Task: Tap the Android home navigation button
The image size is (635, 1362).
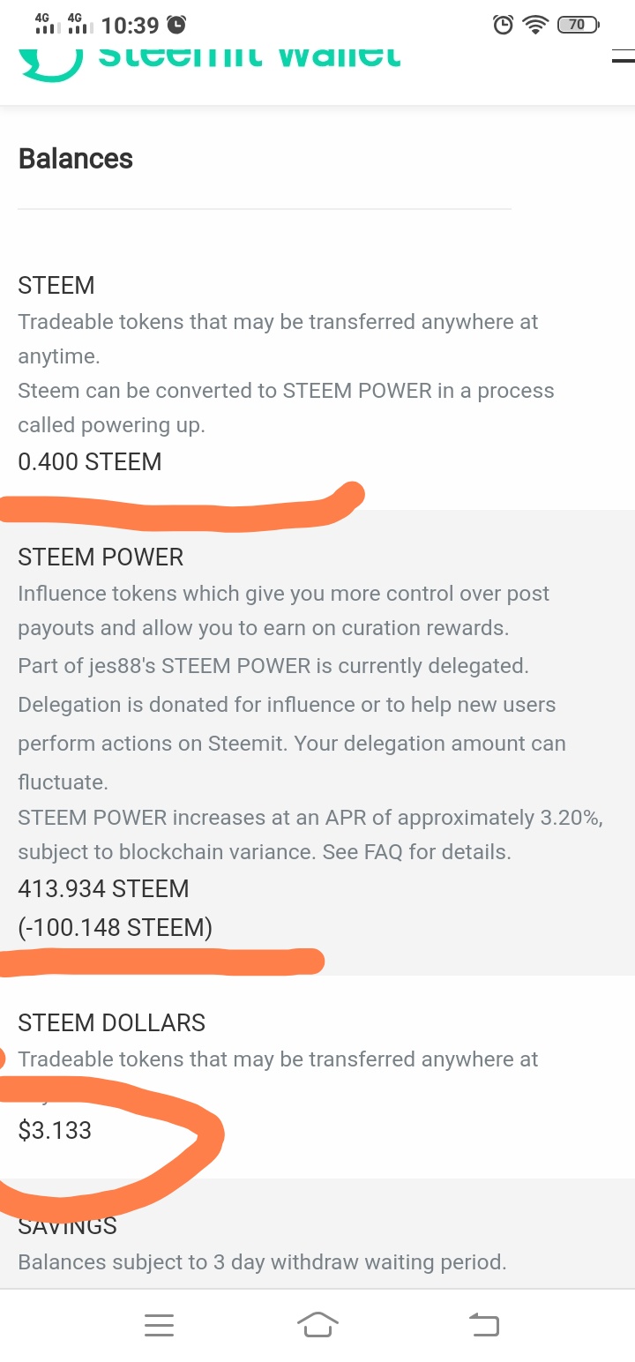Action: (317, 1324)
